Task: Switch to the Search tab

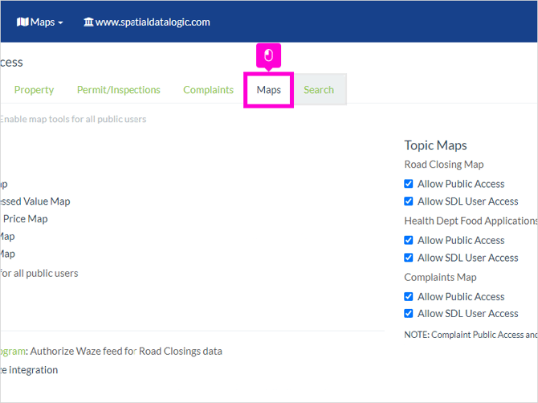Action: (x=319, y=90)
